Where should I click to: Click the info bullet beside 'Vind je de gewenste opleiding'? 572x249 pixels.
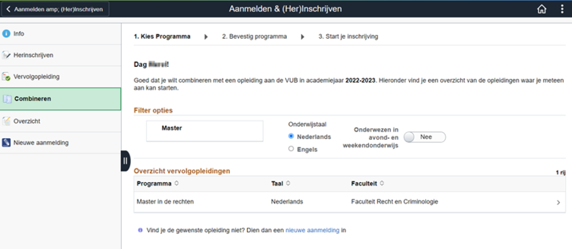click(x=140, y=230)
